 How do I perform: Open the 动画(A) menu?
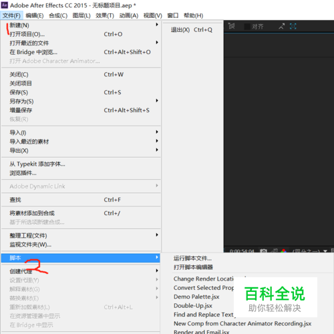[129, 15]
